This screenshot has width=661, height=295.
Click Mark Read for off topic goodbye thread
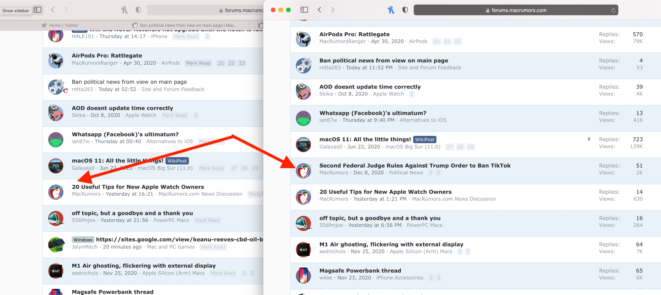tap(207, 220)
